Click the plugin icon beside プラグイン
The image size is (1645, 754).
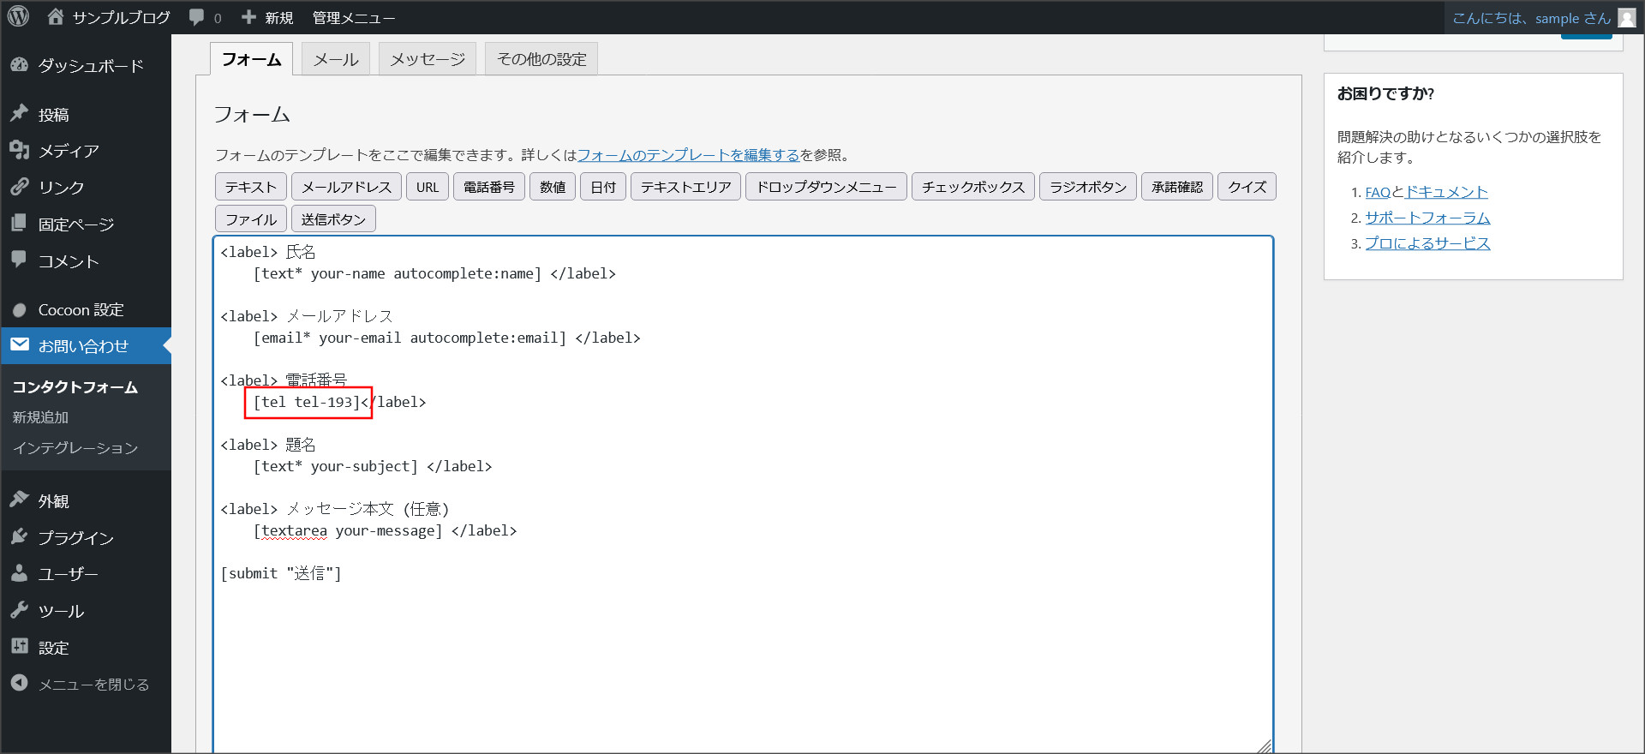pos(20,537)
